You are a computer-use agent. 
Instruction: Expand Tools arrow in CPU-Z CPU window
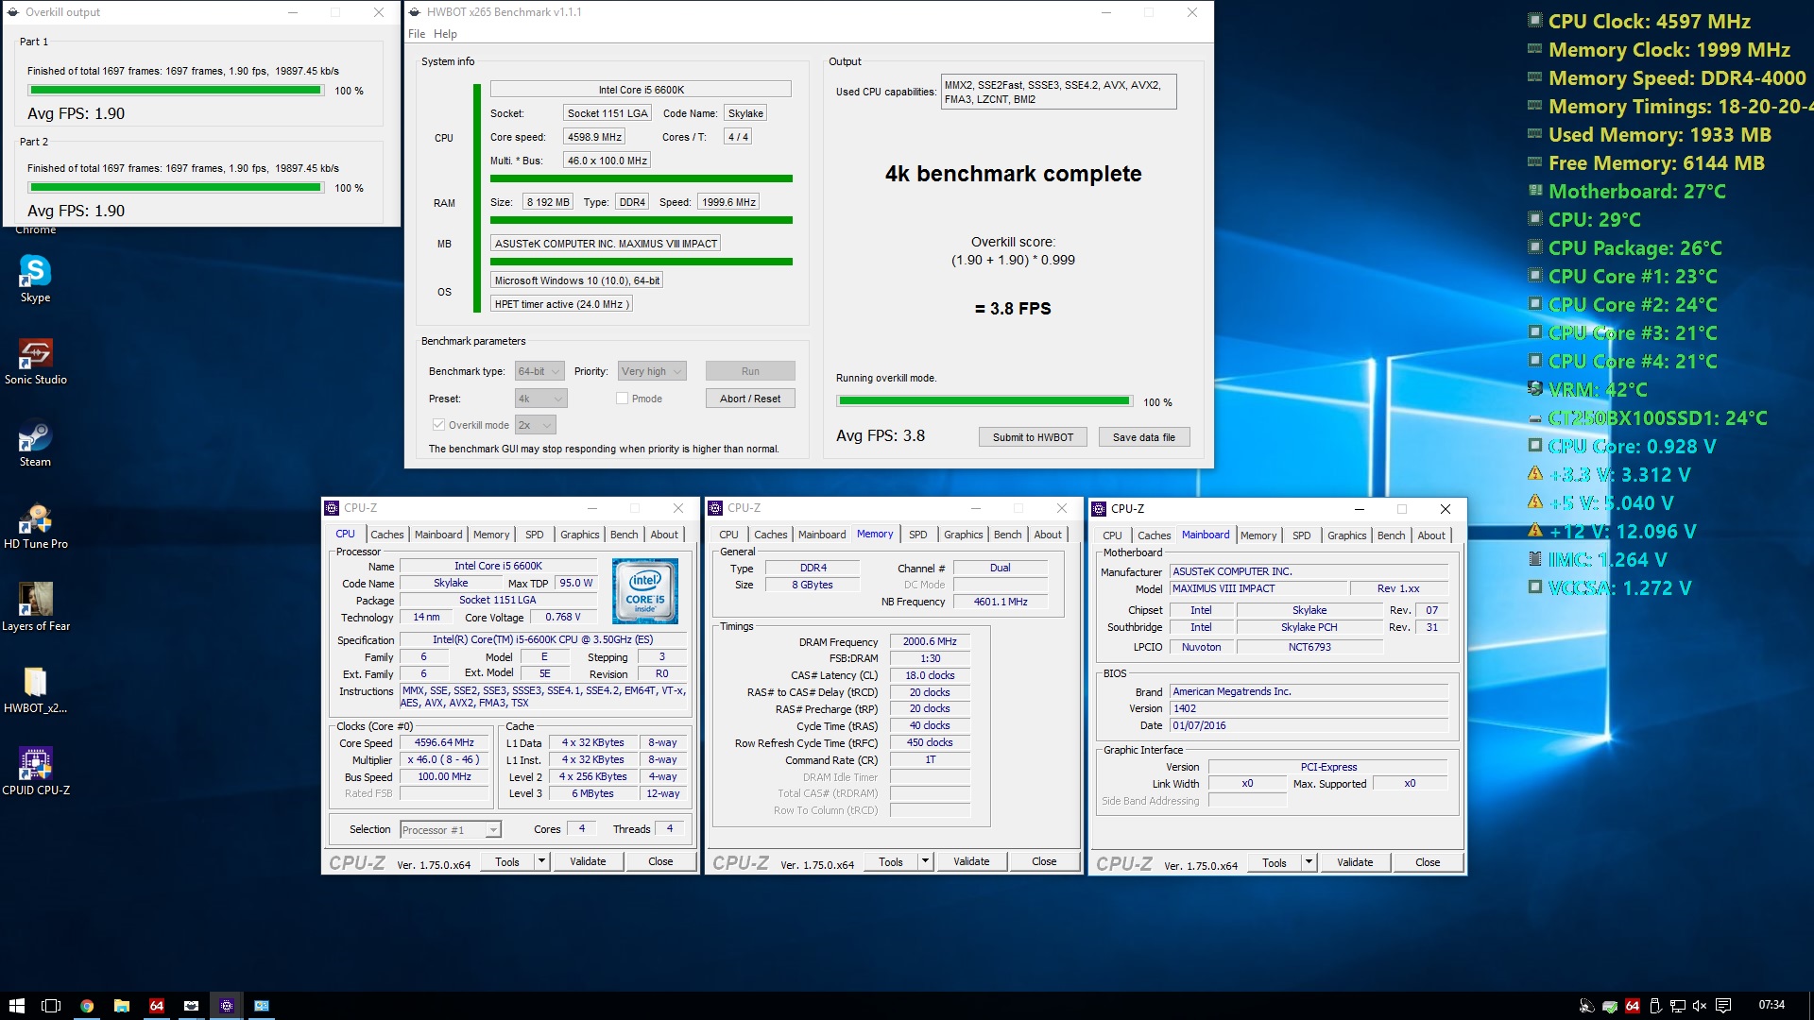point(542,861)
